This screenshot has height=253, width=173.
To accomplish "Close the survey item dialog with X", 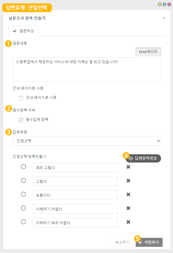I will click(x=164, y=18).
